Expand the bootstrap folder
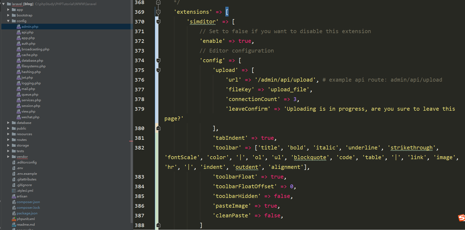The height and width of the screenshot is (230, 465). pyautogui.click(x=8, y=15)
